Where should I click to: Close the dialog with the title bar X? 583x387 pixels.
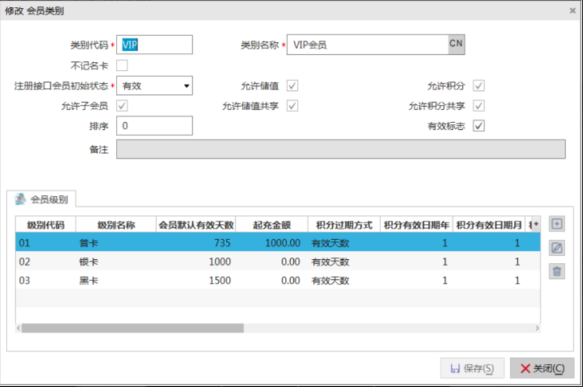(572, 11)
